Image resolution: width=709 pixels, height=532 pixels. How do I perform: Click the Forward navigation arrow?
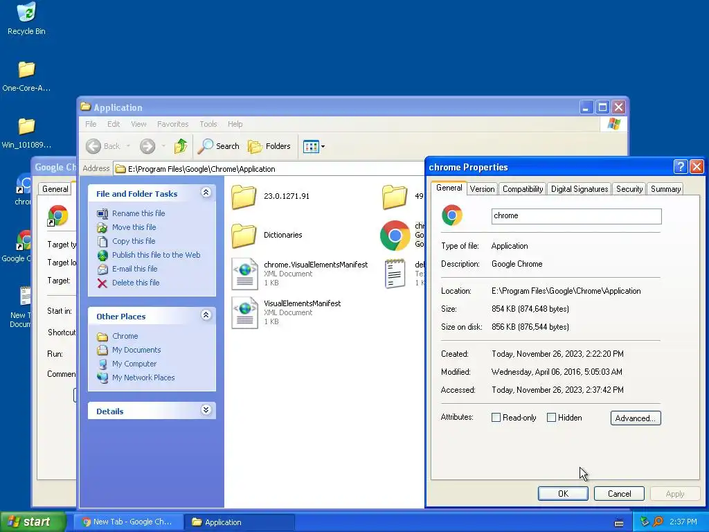click(x=147, y=146)
